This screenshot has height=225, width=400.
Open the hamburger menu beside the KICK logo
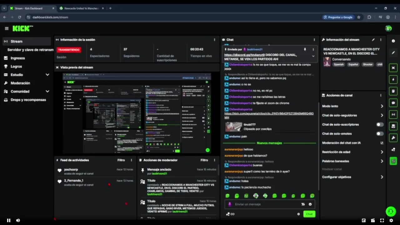click(7, 28)
